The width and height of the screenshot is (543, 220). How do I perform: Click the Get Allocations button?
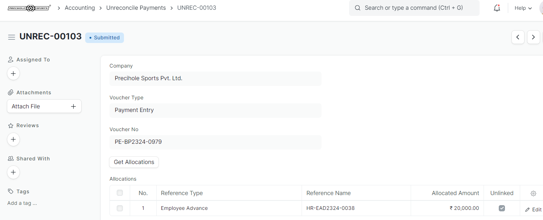pyautogui.click(x=134, y=162)
